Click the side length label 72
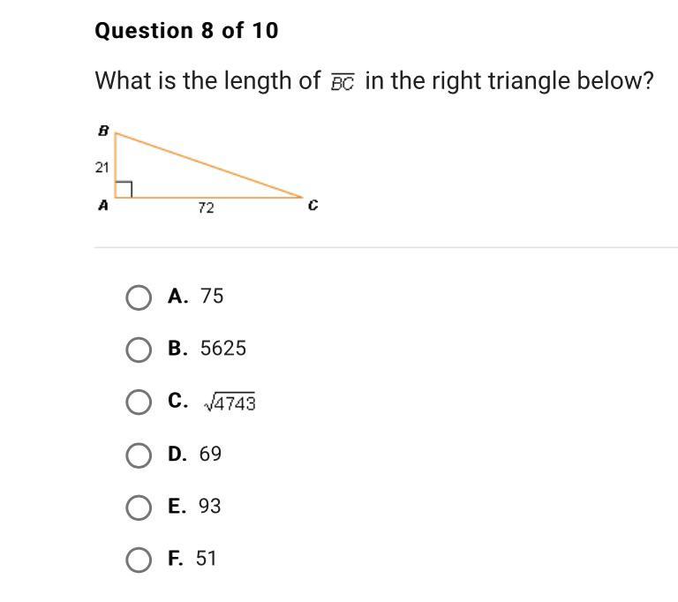Screen dimensions: 678x602 coord(207,208)
